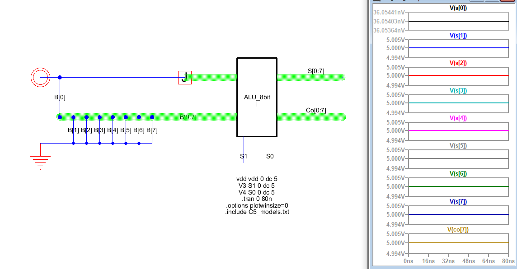The height and width of the screenshot is (269, 517).
Task: Click the voltage source circle symbol
Action: pyautogui.click(x=39, y=78)
